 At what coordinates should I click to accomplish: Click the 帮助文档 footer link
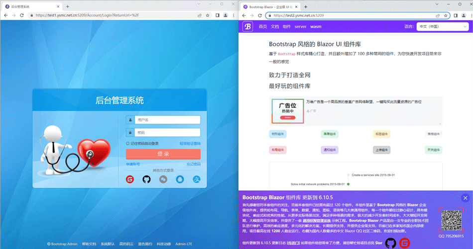coord(89,244)
